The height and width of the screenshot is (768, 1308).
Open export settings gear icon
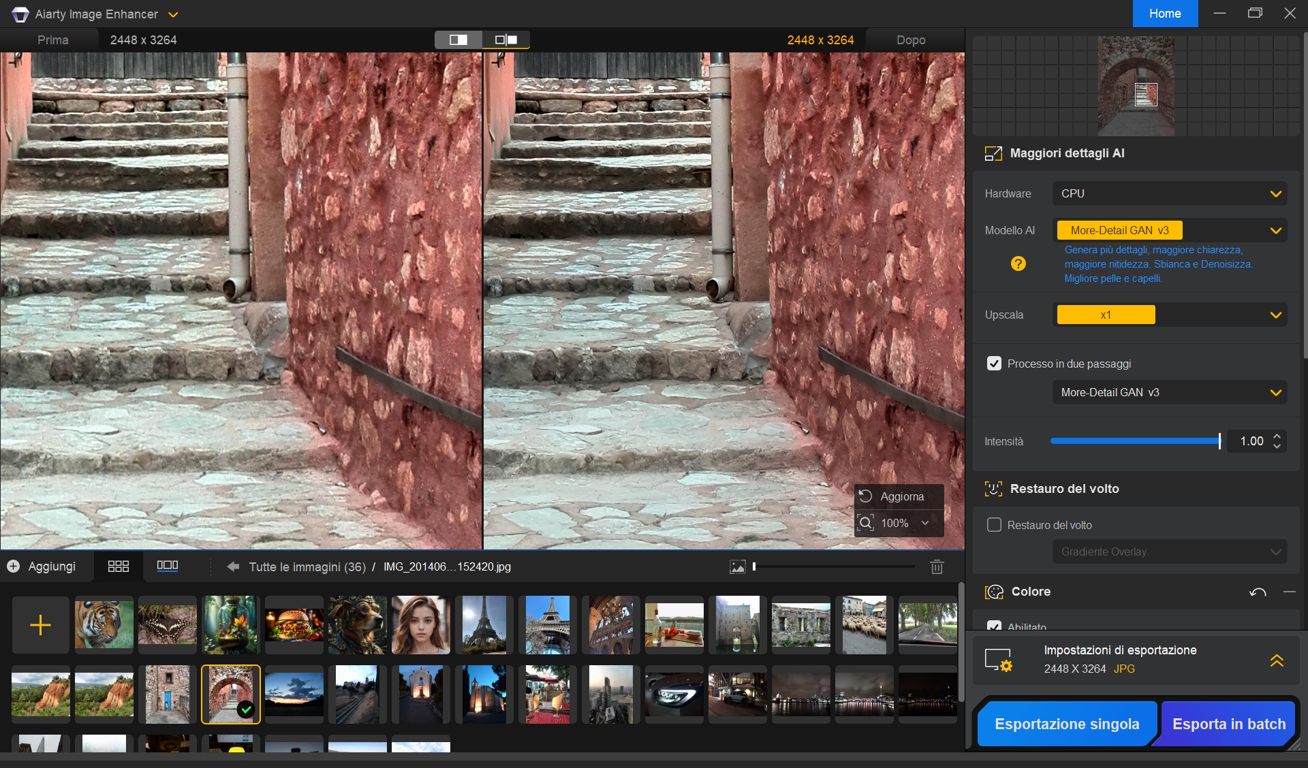(999, 660)
